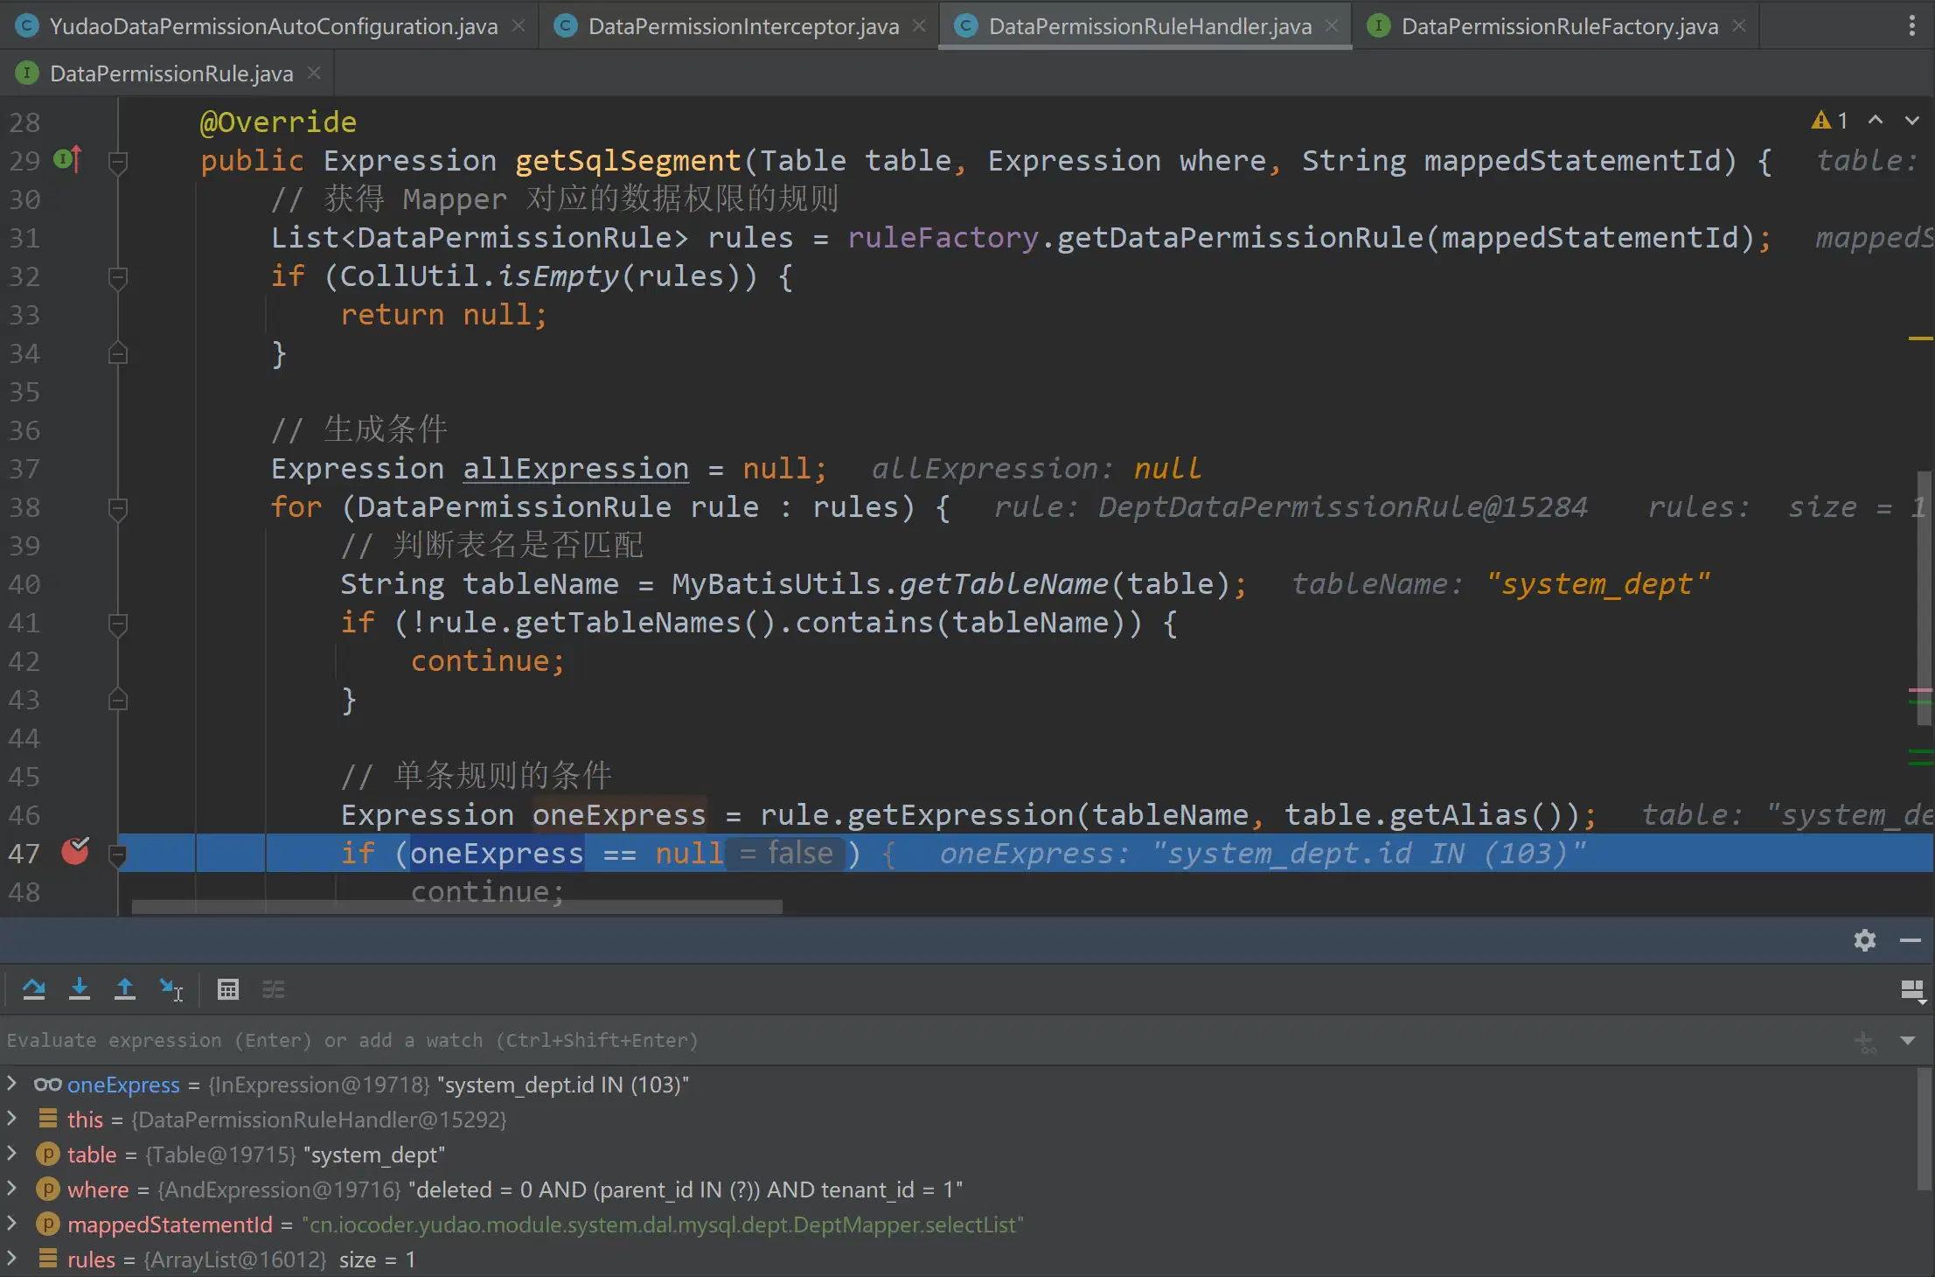
Task: Open the DataPermissionRuleFactory.java tab
Action: point(1559,26)
